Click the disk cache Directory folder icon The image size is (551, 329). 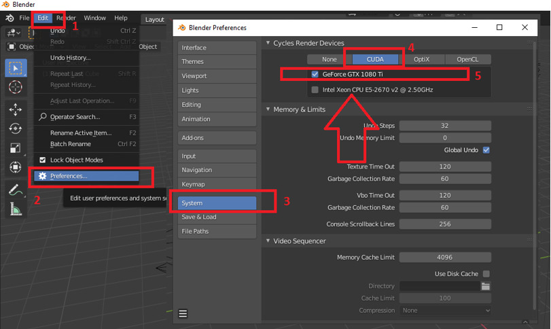486,286
